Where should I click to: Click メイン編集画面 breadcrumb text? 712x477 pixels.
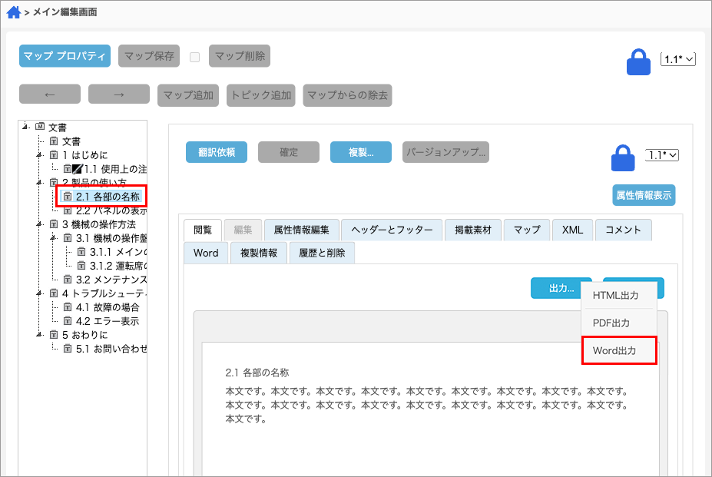pos(65,12)
